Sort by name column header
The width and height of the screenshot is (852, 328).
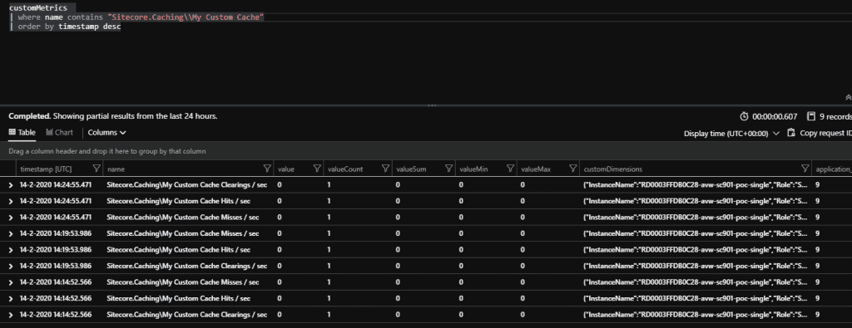[115, 169]
